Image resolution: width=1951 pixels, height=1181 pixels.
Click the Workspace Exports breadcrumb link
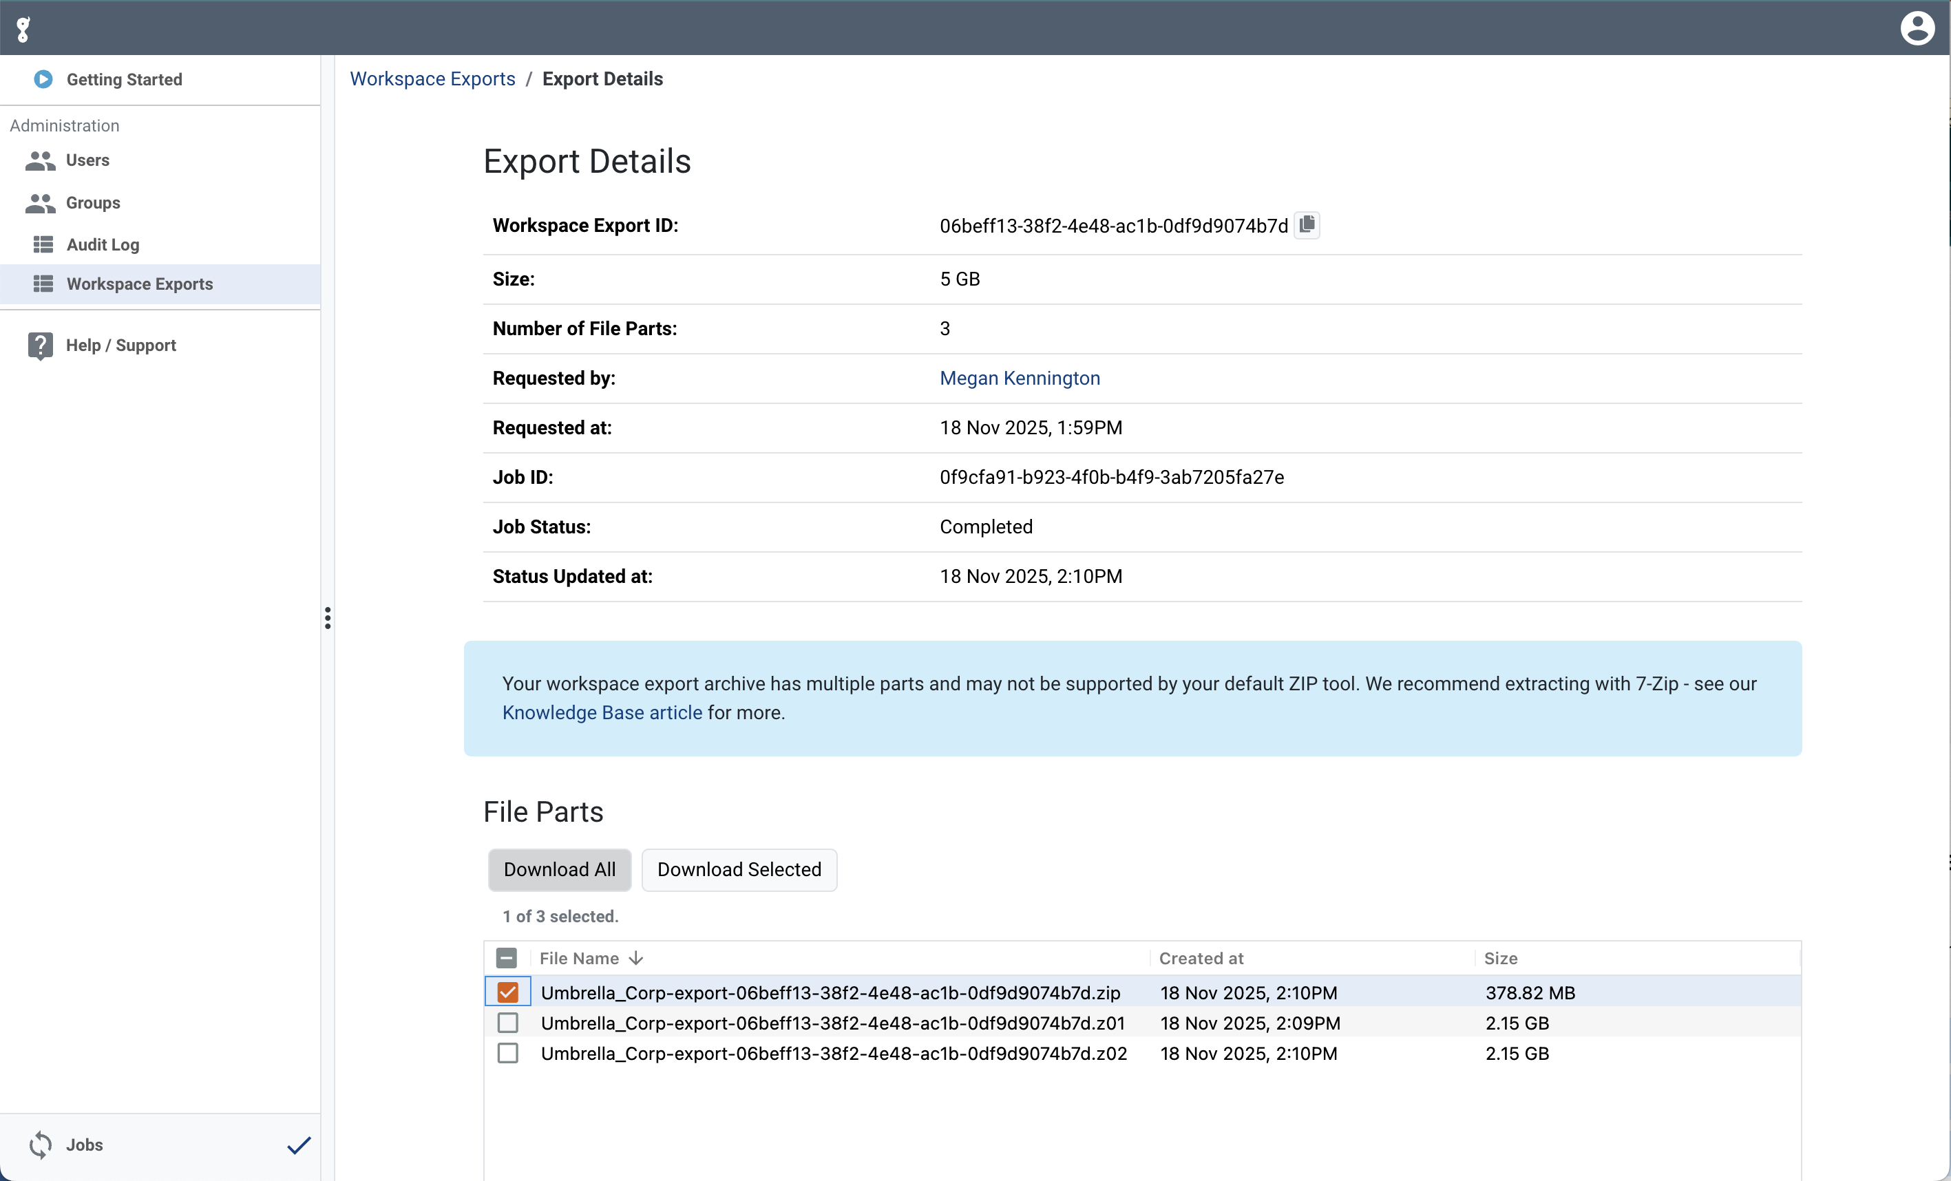(432, 79)
